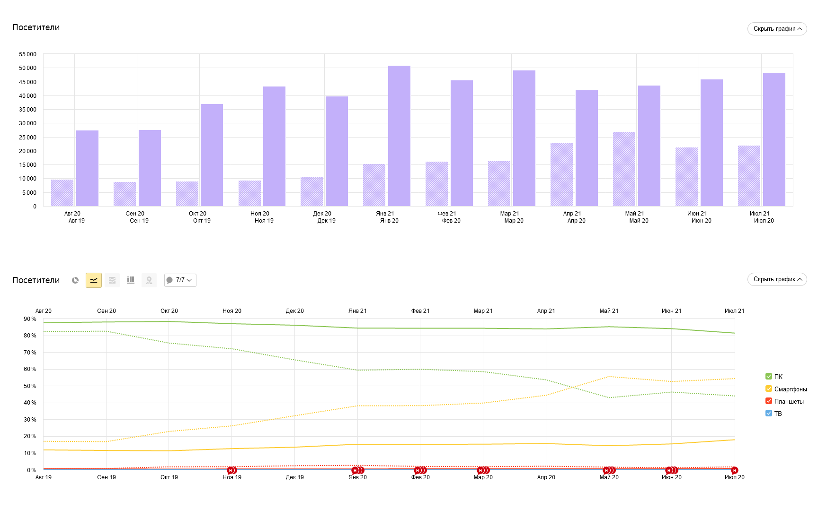Screen dimensions: 818x518
Task: Click the Май 20 note marker
Action: coord(607,470)
